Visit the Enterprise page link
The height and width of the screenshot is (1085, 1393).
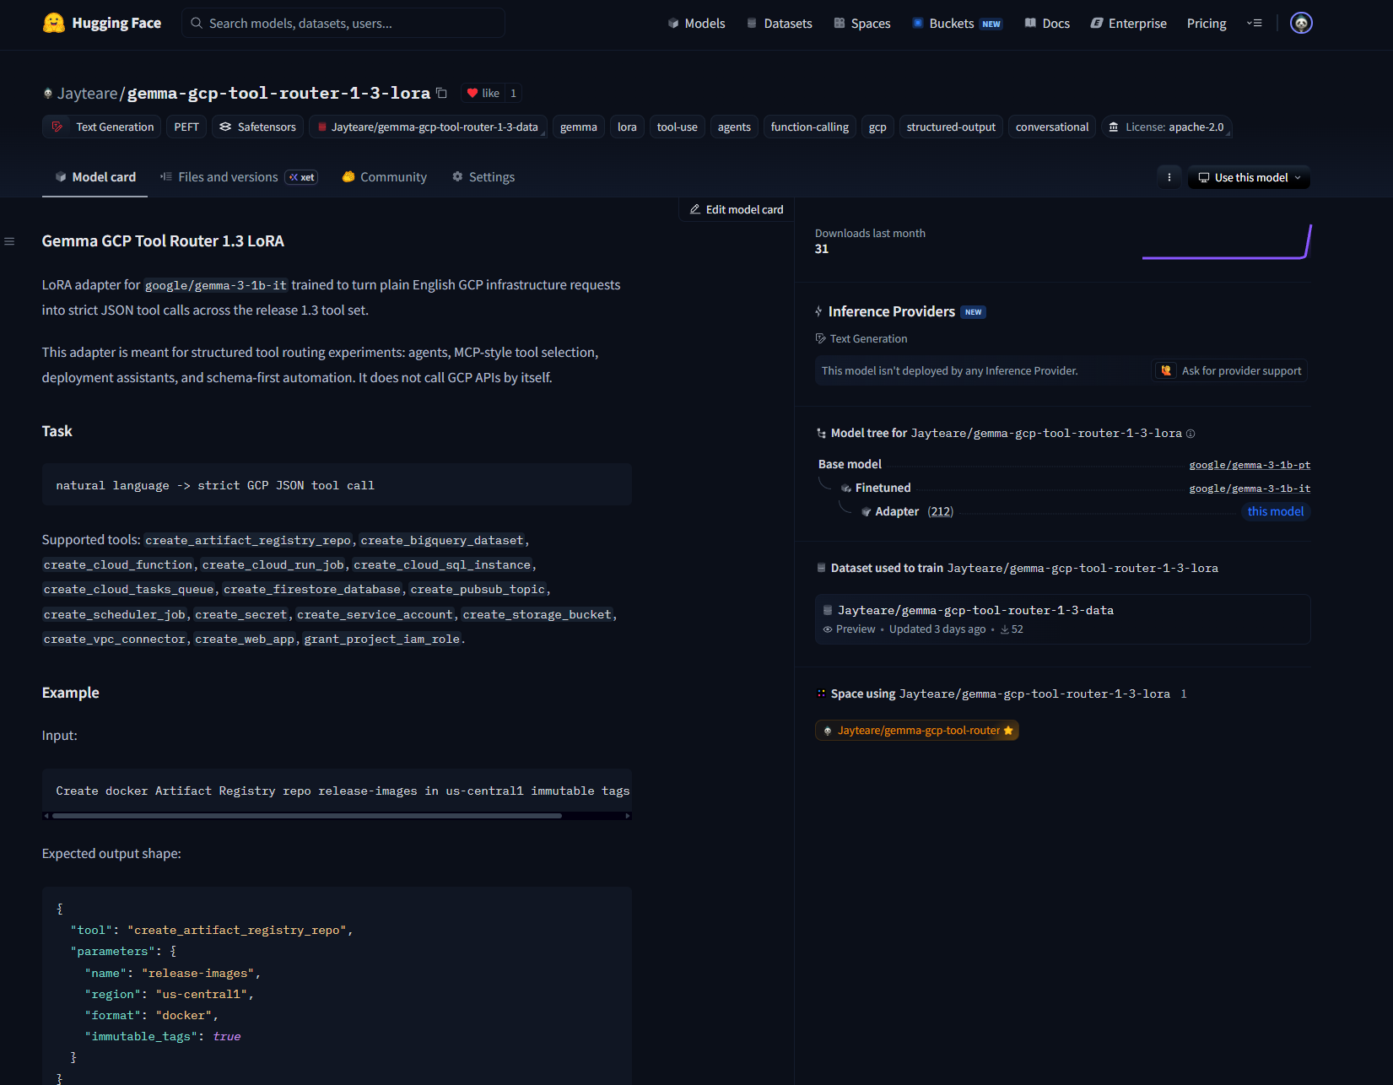[x=1128, y=24]
